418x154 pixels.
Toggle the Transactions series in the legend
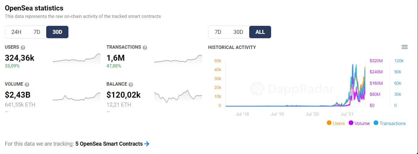coord(390,123)
